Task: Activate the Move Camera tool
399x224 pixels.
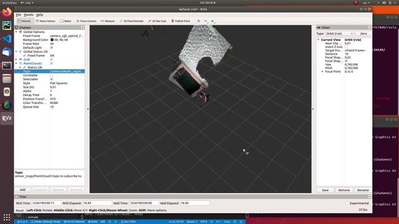Action: (46, 21)
